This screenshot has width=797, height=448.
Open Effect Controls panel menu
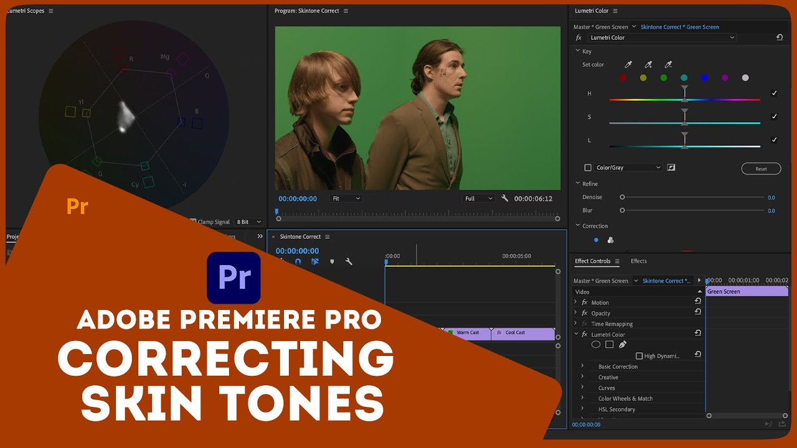pyautogui.click(x=617, y=261)
